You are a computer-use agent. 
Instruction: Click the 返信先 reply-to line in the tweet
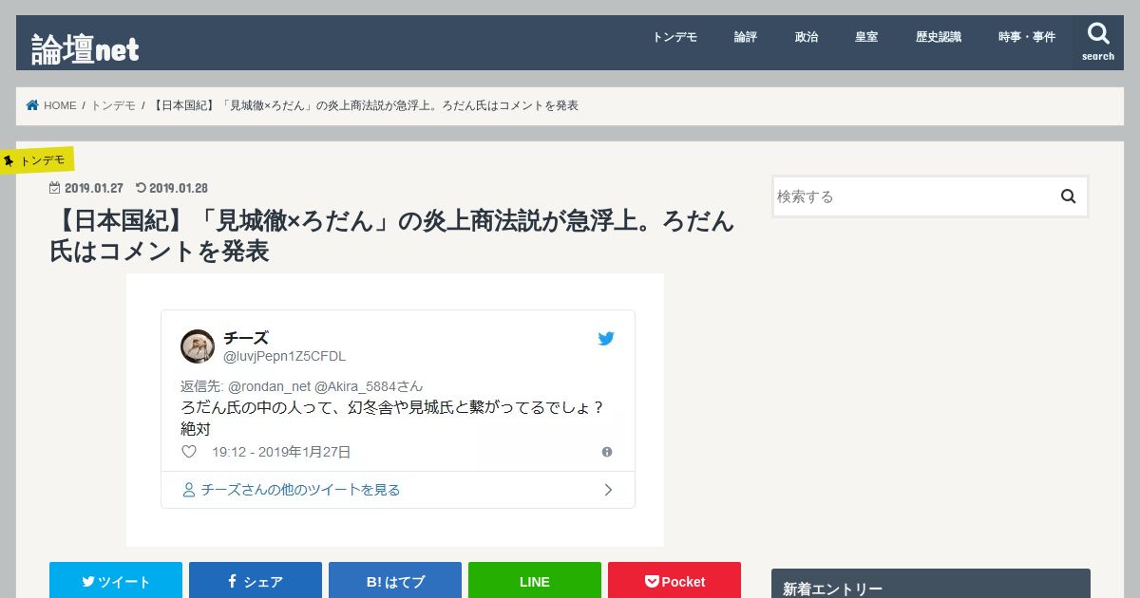302,386
